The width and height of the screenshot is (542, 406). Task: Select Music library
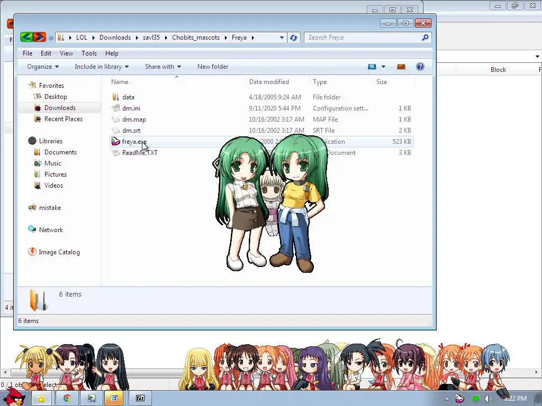click(52, 163)
